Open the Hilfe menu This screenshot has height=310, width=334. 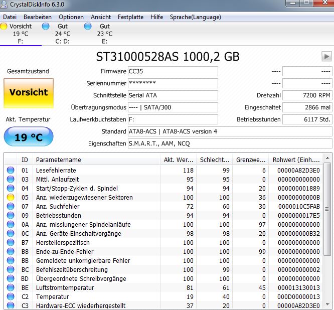(156, 17)
